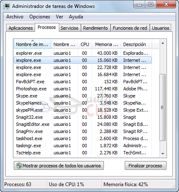
Task: Click the Adobe Ph... description cell
Action: pyautogui.click(x=135, y=89)
